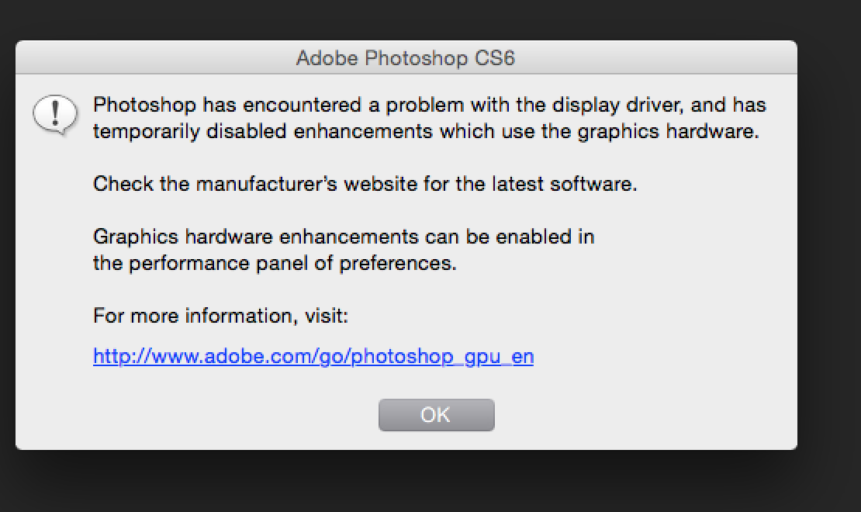The height and width of the screenshot is (512, 861).
Task: Click the 'temporarily disabled enhancements' text line
Action: click(426, 131)
